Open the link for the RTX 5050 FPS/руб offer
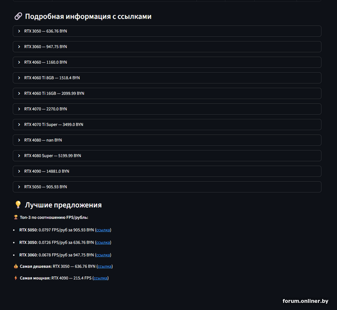337x310 pixels. 103,230
